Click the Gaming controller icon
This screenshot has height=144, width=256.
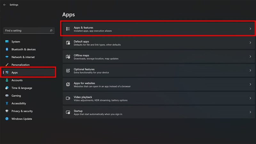tap(7, 95)
